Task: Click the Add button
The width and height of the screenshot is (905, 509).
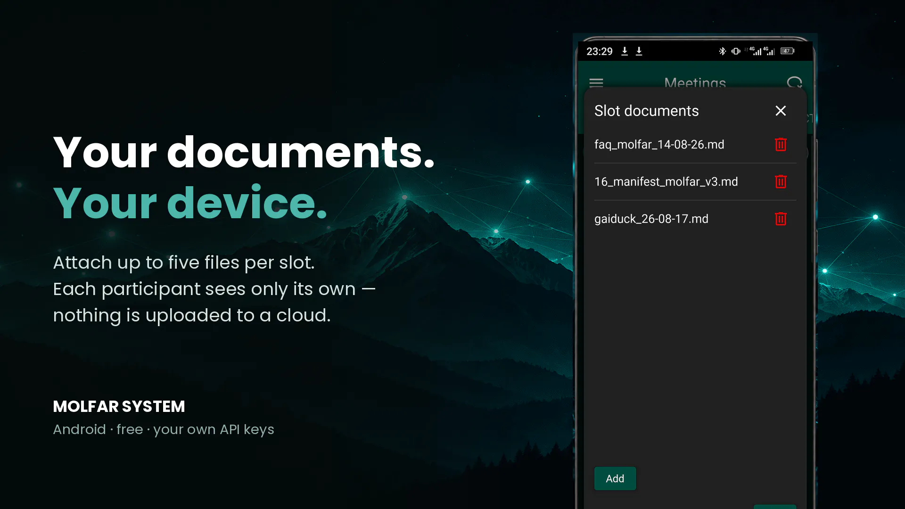Action: (x=615, y=478)
